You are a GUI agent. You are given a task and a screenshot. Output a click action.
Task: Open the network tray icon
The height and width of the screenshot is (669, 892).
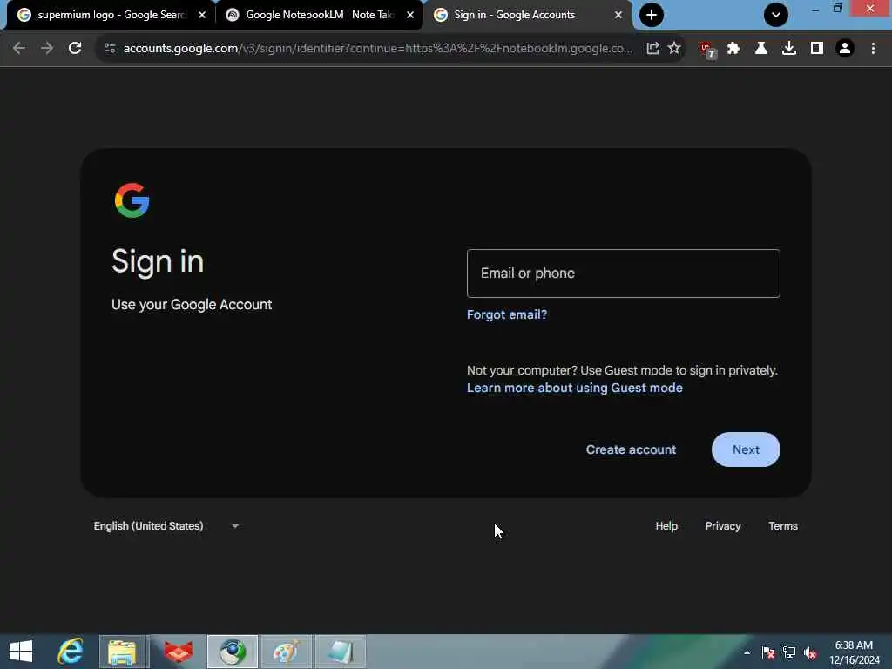(x=789, y=652)
